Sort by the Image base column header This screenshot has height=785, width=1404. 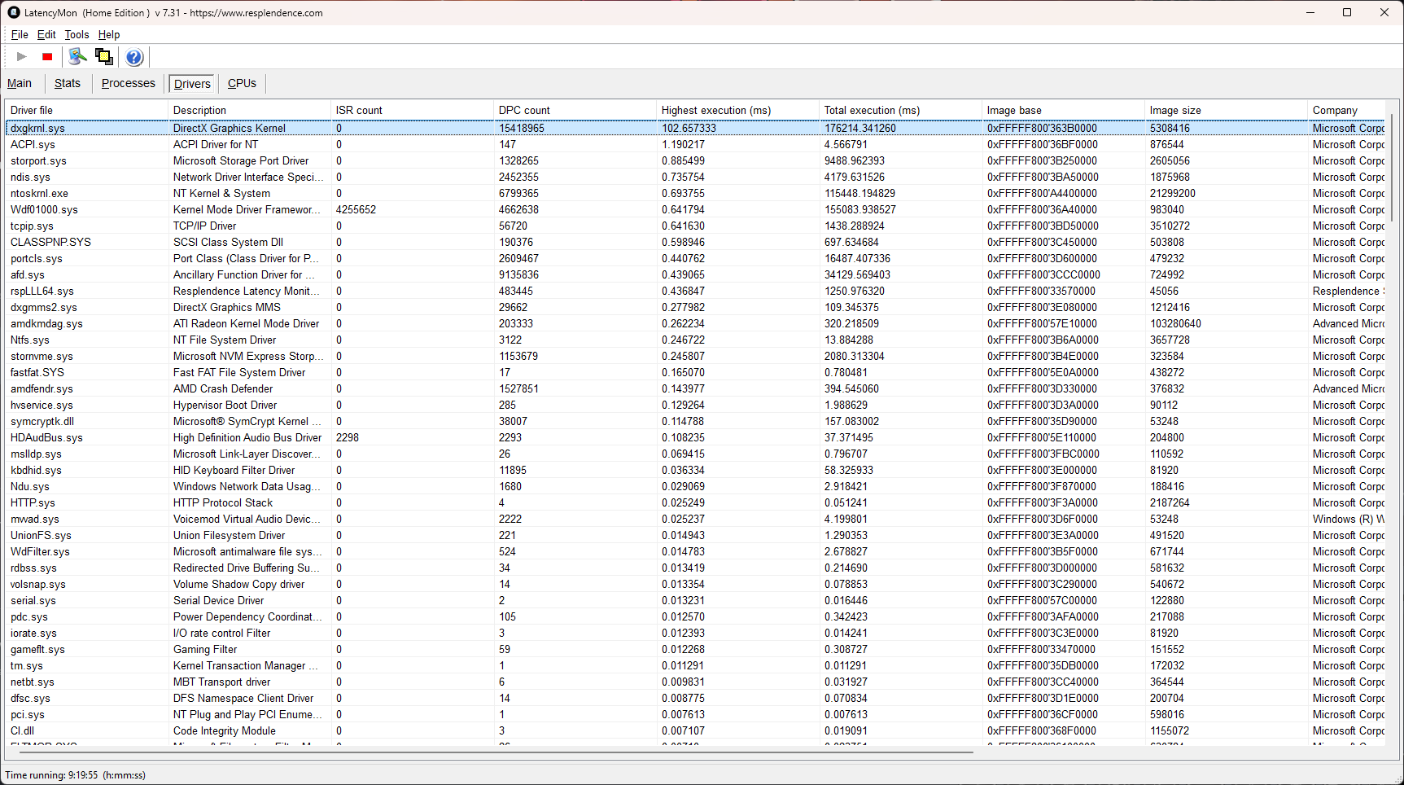1063,110
